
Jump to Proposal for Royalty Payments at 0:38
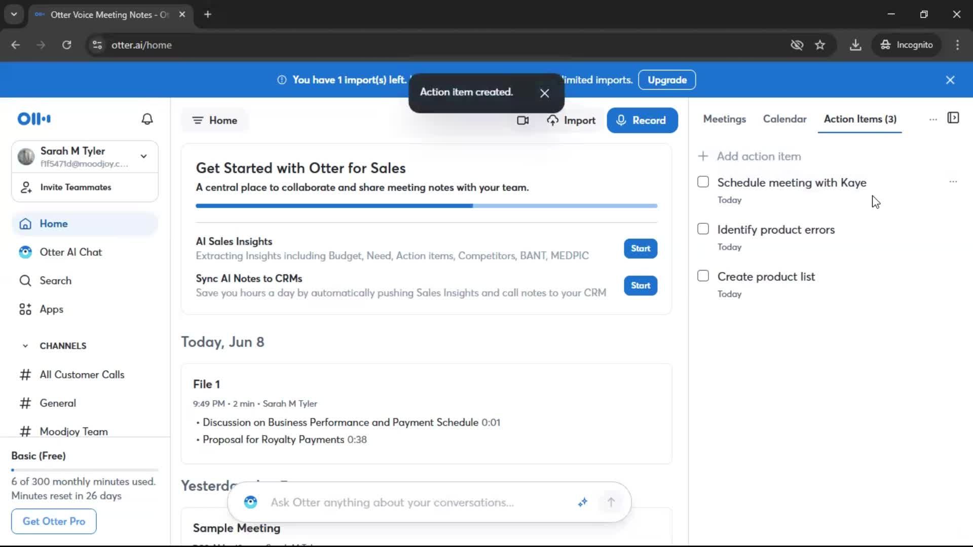(284, 440)
